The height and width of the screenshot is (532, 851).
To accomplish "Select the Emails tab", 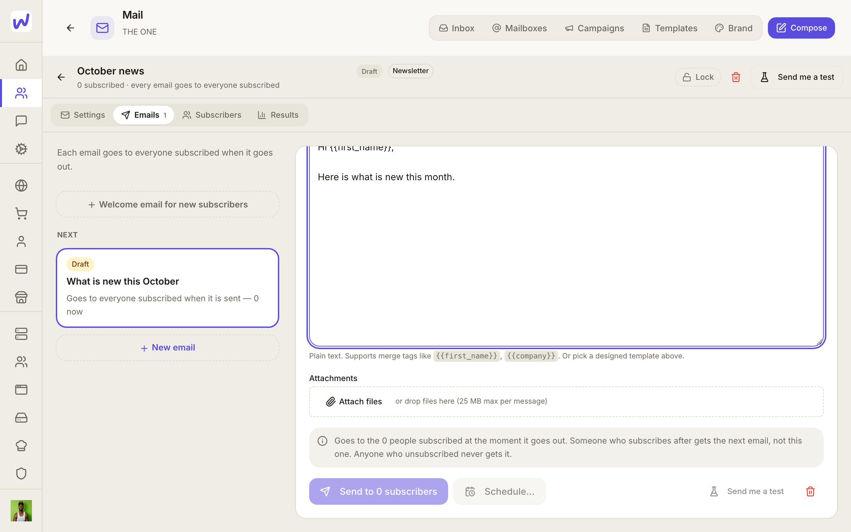I will [144, 115].
